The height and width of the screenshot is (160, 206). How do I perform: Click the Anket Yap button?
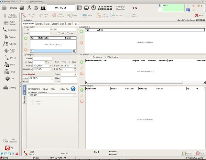coord(36,103)
